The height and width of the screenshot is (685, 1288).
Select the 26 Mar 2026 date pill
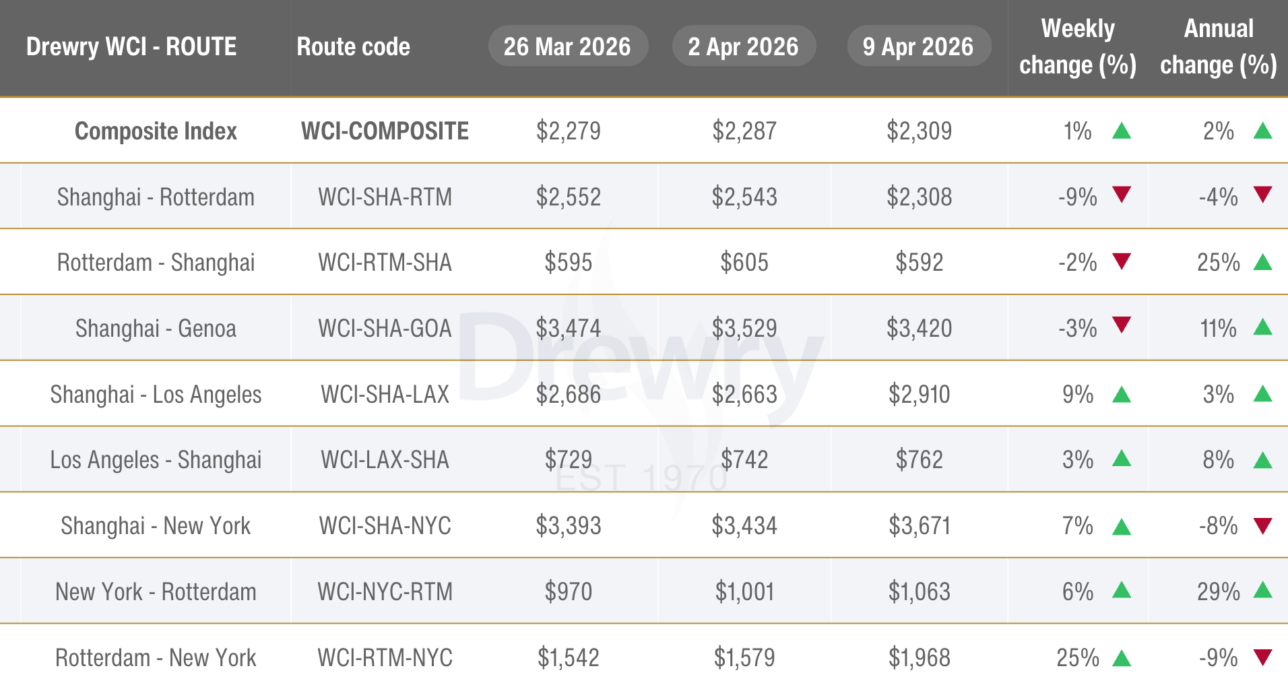pyautogui.click(x=568, y=46)
